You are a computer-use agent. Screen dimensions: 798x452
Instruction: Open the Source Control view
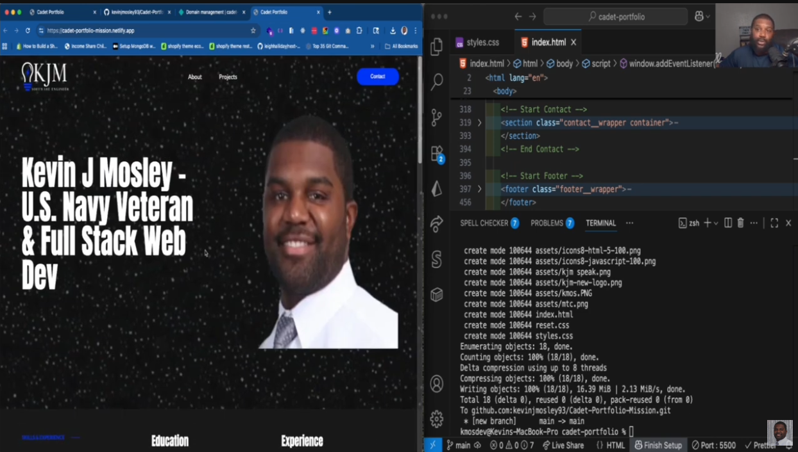(x=437, y=118)
